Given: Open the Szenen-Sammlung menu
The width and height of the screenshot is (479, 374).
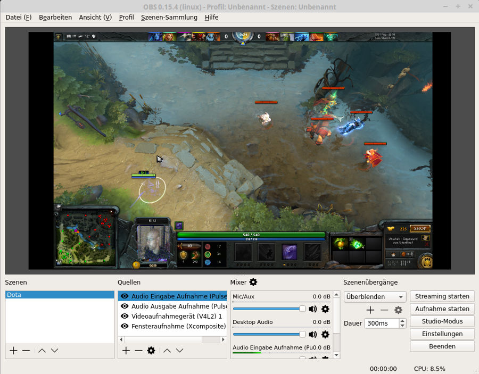Looking at the screenshot, I should [169, 18].
